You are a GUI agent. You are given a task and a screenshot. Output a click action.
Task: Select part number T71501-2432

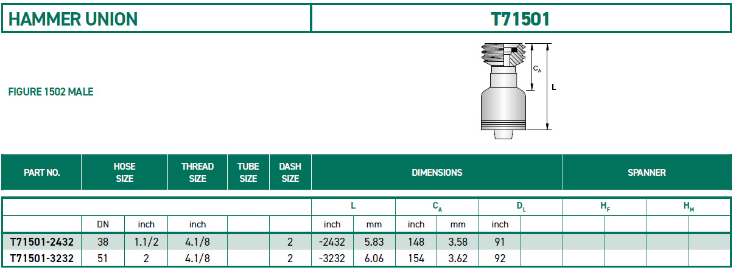[42, 241]
